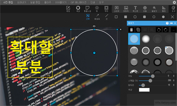This screenshot has height=106, width=177.
Task: Click the 각도 value stepper arrows
Action: click(x=174, y=76)
